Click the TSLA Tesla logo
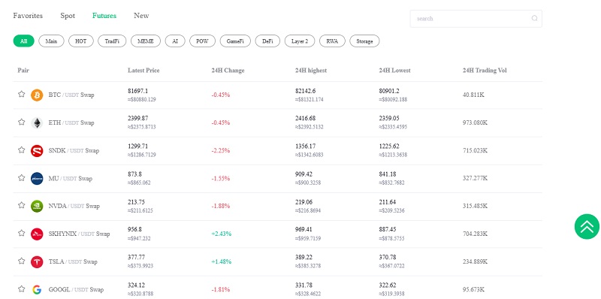This screenshot has height=299, width=601. (37, 262)
